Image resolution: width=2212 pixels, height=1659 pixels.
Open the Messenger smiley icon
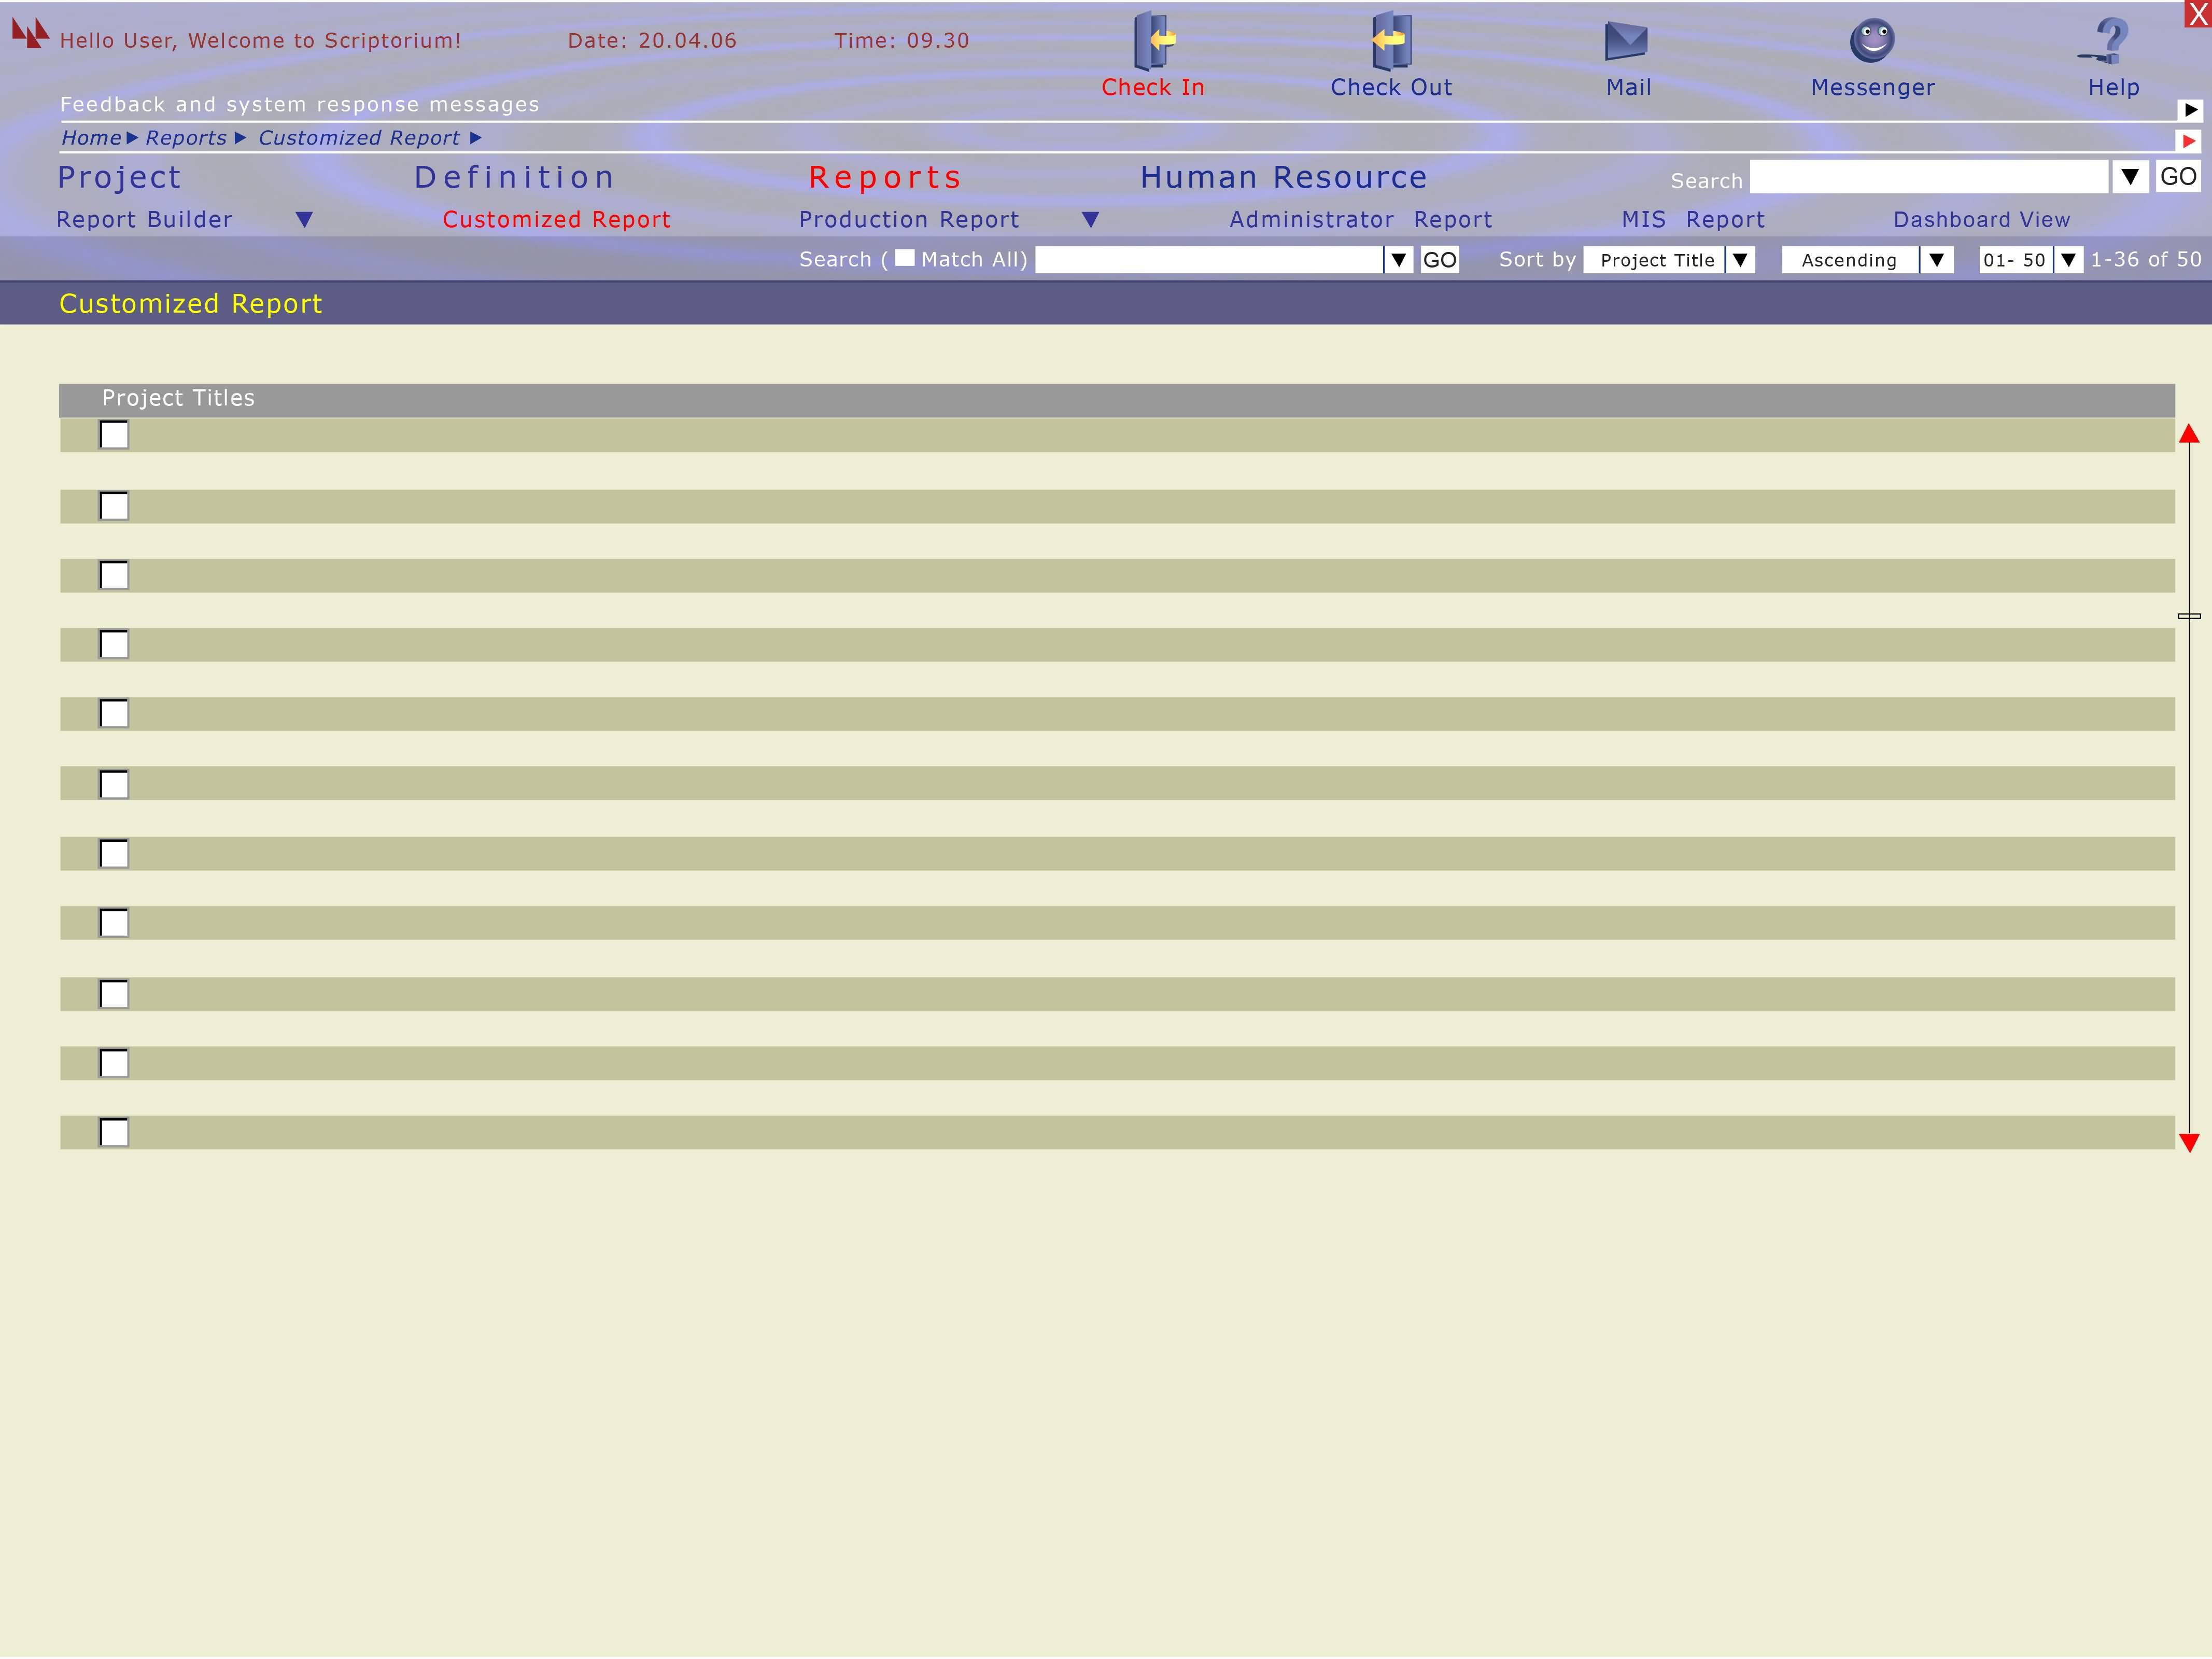(x=1872, y=41)
